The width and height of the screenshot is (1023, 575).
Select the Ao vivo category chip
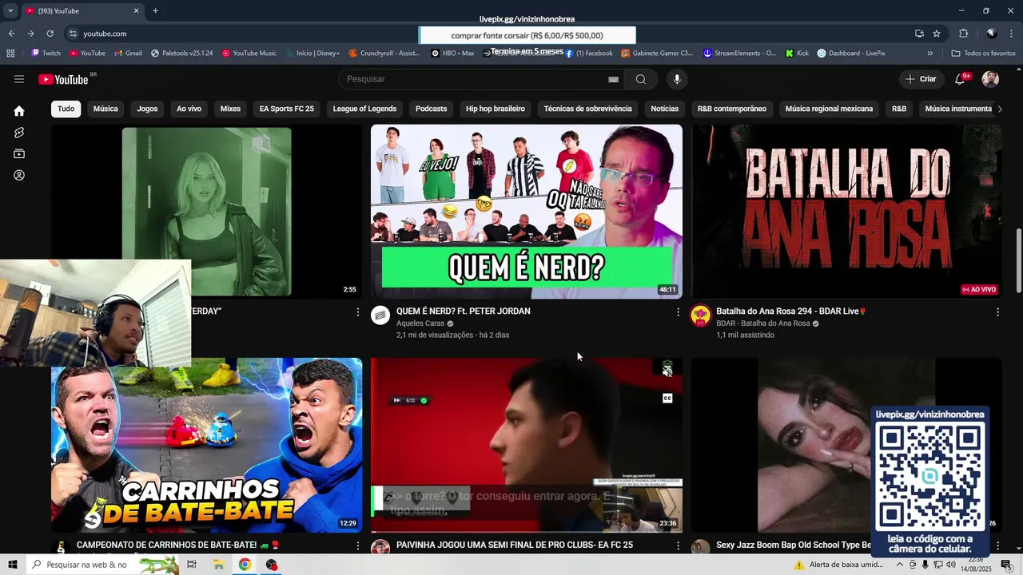click(189, 109)
